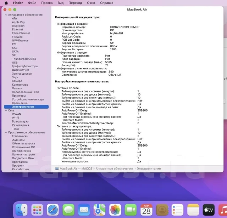Select USB in the sidebar
The height and width of the screenshot is (218, 227).
pyautogui.click(x=15, y=63)
